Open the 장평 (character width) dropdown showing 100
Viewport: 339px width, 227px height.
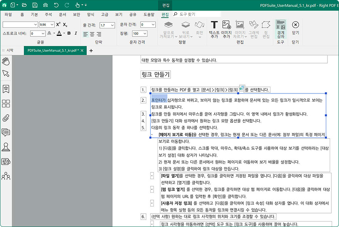click(x=140, y=33)
